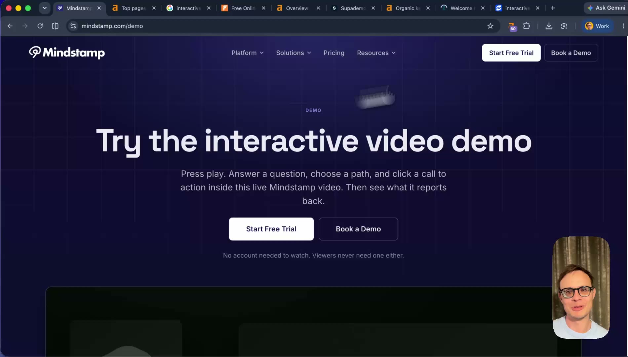Open the Chrome three-dot menu
628x357 pixels.
[x=623, y=26]
